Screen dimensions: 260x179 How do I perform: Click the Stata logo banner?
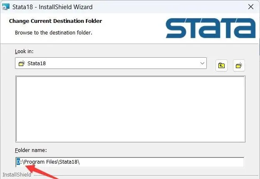tap(210, 28)
